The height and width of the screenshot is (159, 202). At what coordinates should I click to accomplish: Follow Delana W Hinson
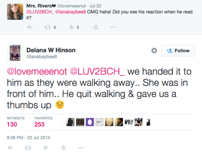(x=178, y=51)
